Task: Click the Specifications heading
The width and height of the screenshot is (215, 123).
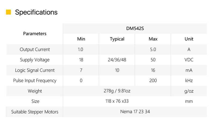Action: (36, 12)
